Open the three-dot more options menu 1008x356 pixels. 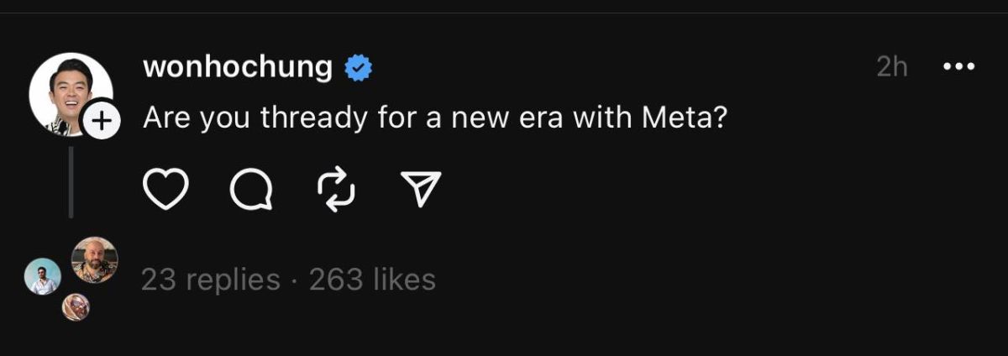coord(958,67)
